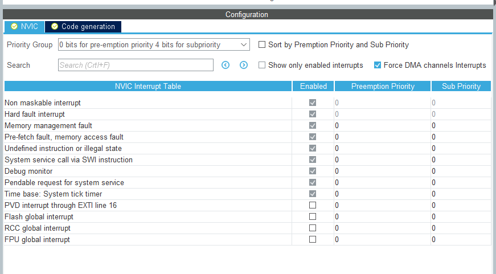Enable RCC global interrupt checkbox
Viewport: 496px width, 274px height.
coord(313,228)
